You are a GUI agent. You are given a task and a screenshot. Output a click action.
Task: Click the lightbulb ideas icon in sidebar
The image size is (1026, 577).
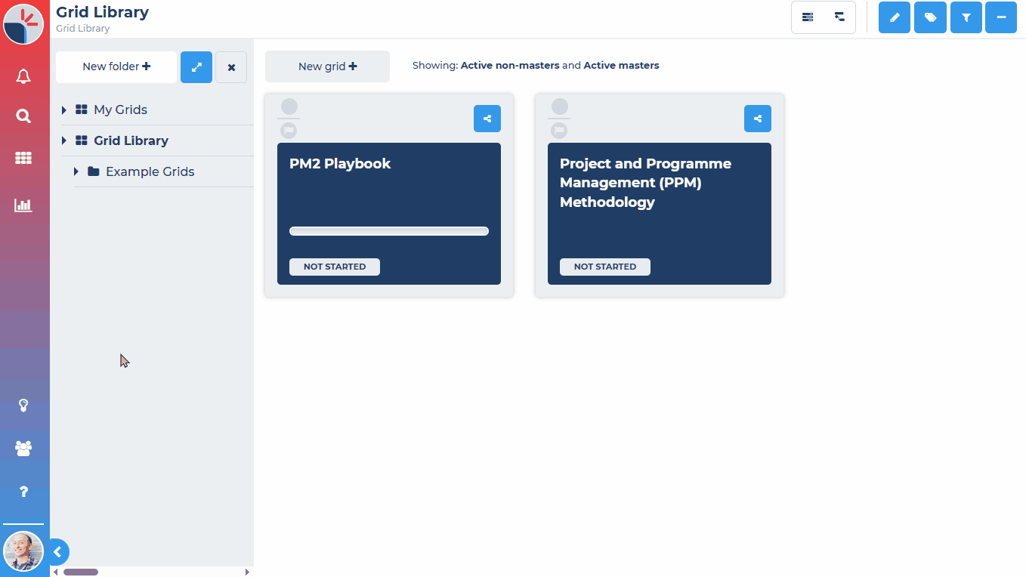pyautogui.click(x=23, y=406)
